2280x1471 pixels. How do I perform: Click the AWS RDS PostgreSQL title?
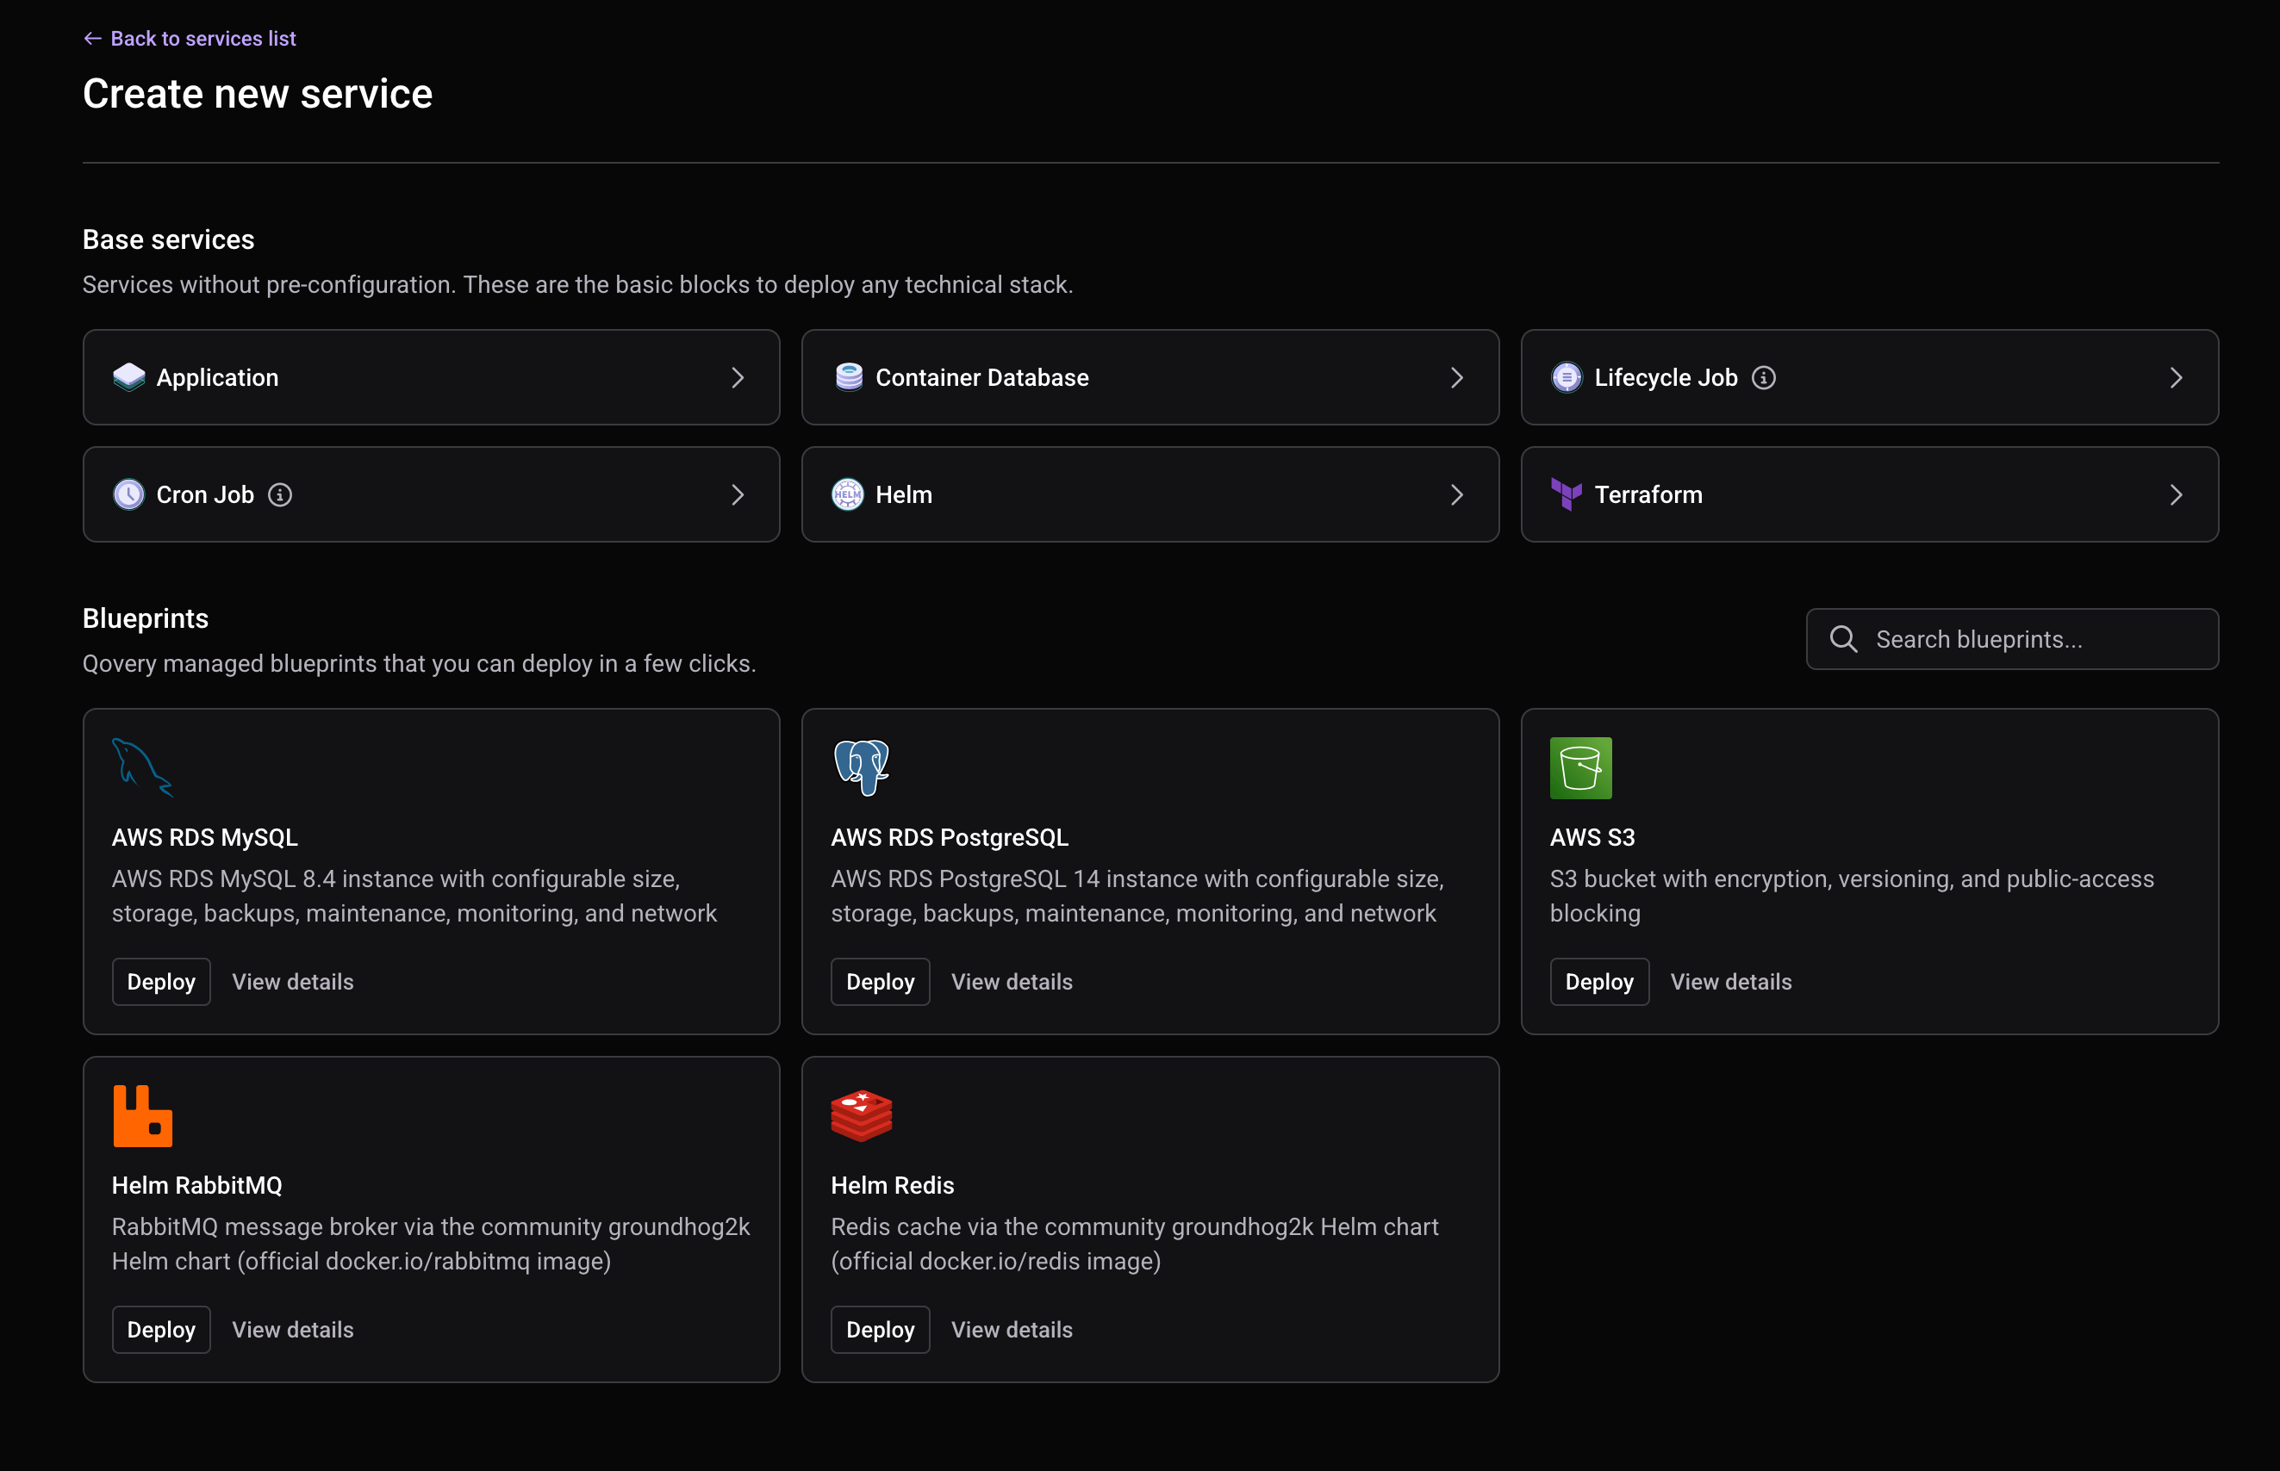coord(950,838)
